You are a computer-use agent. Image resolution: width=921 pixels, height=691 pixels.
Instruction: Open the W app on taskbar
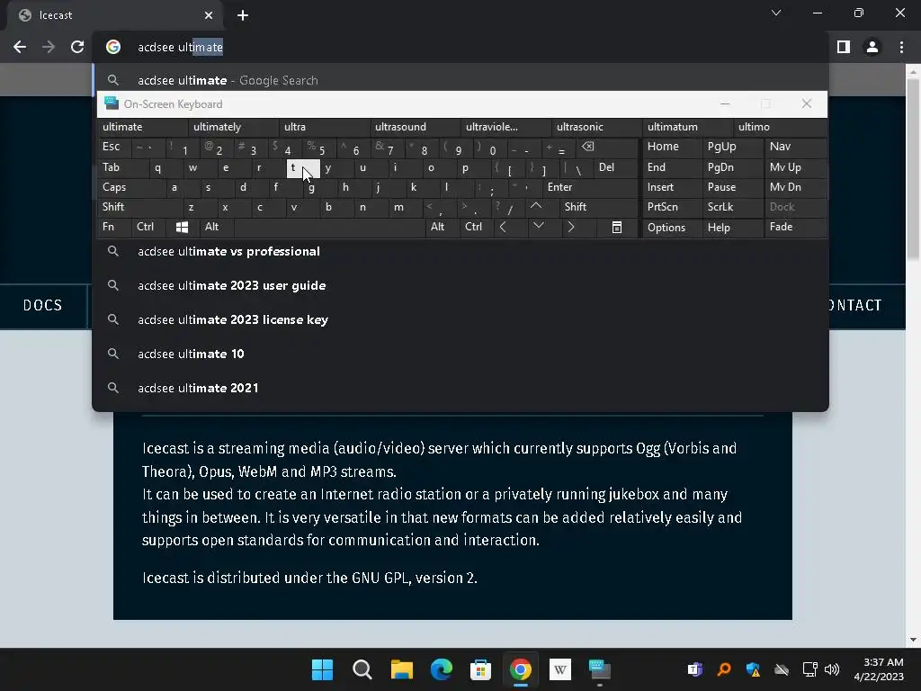(x=559, y=669)
